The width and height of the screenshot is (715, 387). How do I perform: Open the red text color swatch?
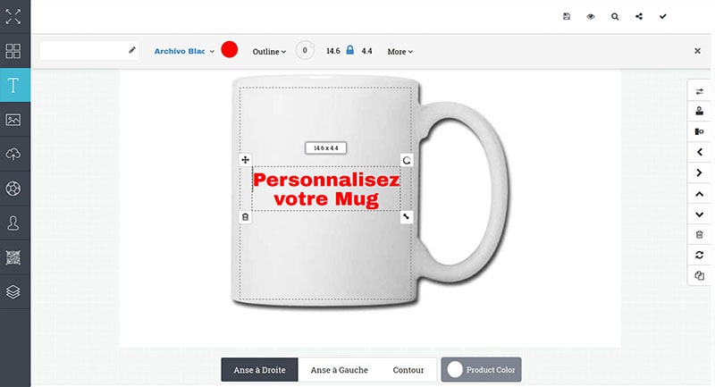point(230,49)
